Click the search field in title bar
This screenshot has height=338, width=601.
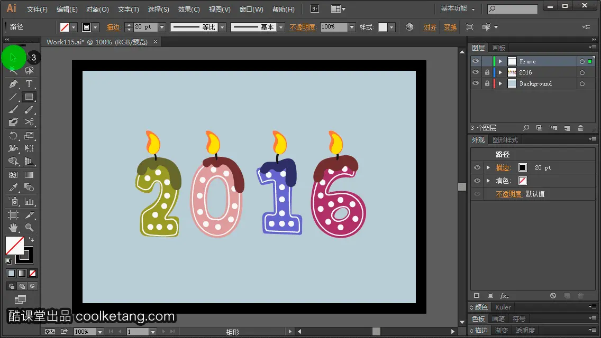(513, 9)
